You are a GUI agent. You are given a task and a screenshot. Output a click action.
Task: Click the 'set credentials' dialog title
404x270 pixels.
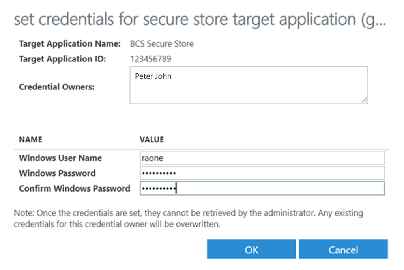200,19
